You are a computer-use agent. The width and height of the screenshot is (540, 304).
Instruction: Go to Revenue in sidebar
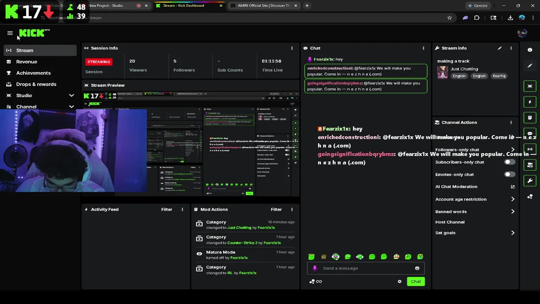pyautogui.click(x=40, y=62)
